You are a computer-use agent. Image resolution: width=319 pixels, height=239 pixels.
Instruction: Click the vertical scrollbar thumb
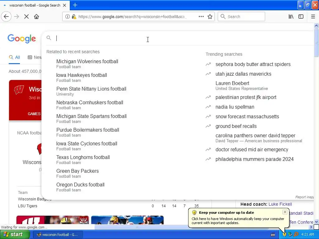click(x=316, y=42)
